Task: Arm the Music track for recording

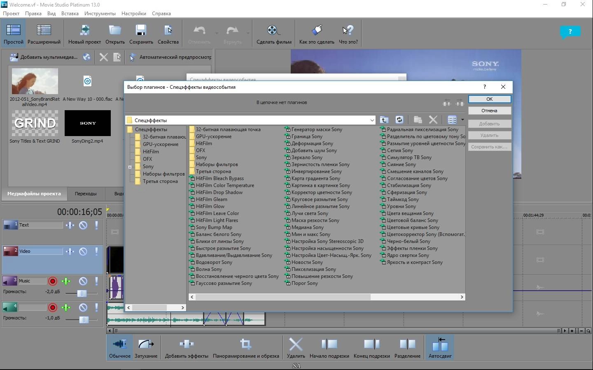Action: (53, 281)
